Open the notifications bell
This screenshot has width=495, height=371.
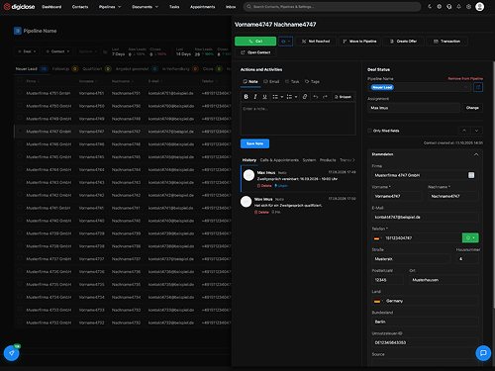coord(458,7)
